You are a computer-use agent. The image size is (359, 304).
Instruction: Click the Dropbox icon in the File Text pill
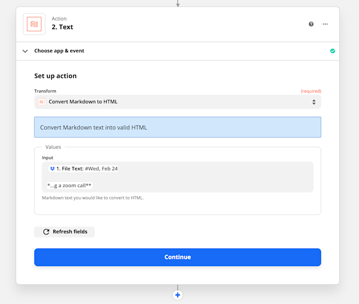[52, 168]
